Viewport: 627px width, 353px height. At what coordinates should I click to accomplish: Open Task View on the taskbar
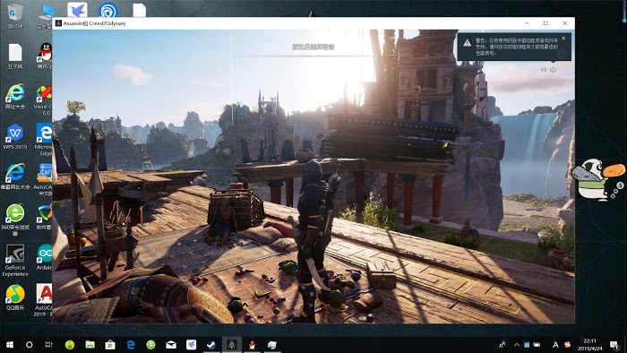48,345
